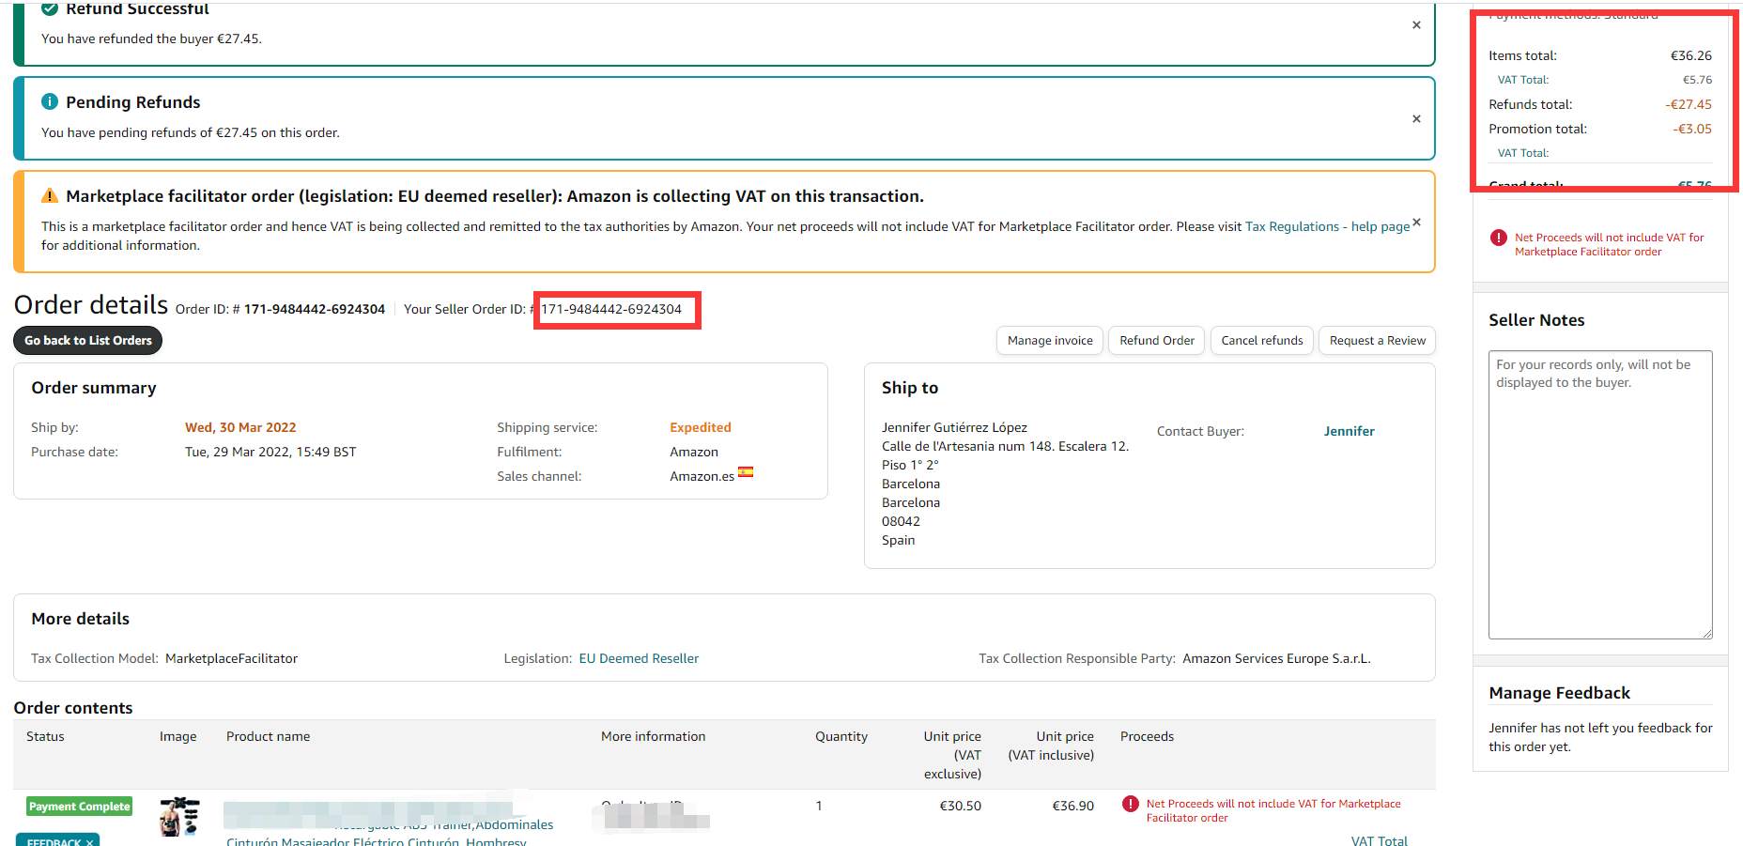This screenshot has width=1743, height=846.
Task: Click the Spain flag next to Amazon.es
Action: coord(746,472)
